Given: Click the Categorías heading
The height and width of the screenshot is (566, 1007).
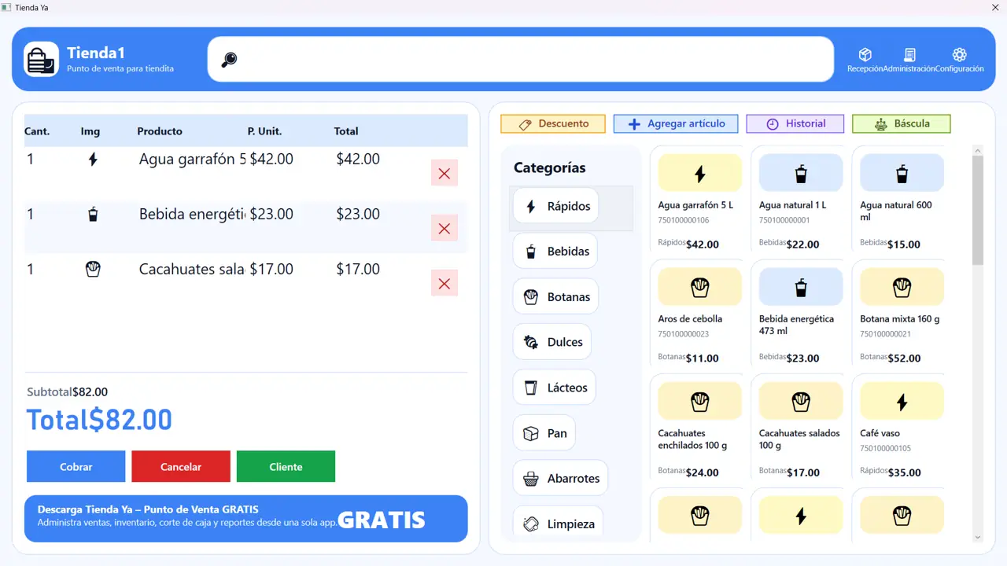Looking at the screenshot, I should click(550, 167).
